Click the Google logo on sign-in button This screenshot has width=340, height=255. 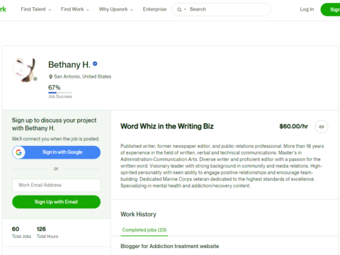point(19,152)
